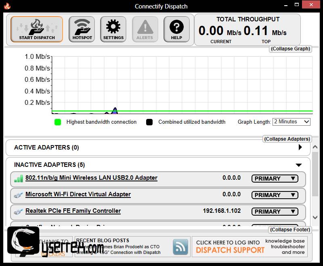Click the Start Dispatch button

(37, 29)
